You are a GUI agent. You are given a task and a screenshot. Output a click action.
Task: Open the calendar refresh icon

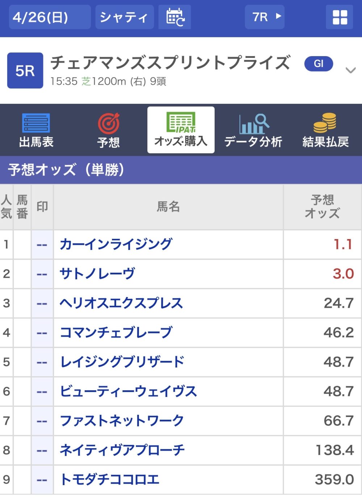(175, 17)
